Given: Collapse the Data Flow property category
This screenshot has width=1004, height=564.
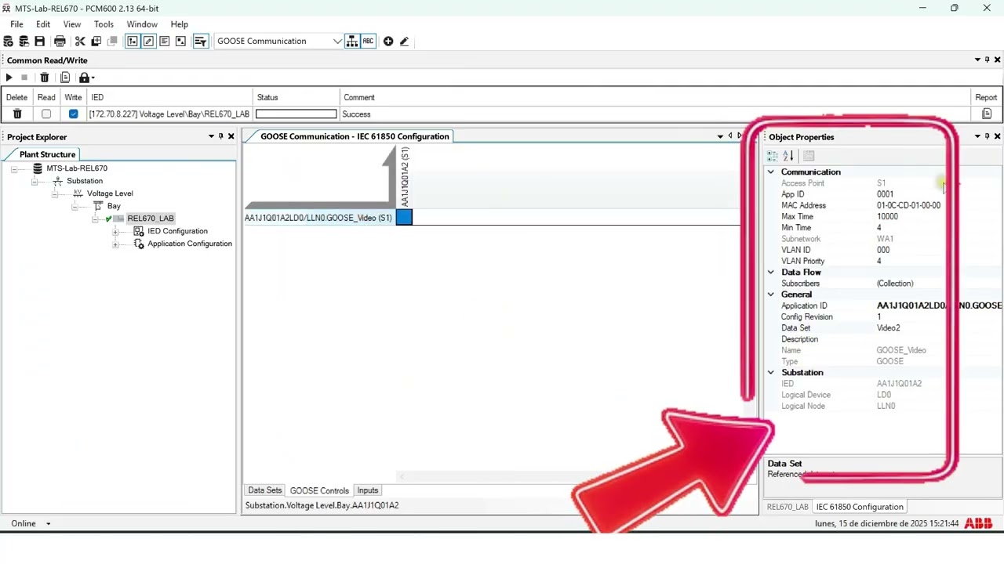Looking at the screenshot, I should 771,273.
